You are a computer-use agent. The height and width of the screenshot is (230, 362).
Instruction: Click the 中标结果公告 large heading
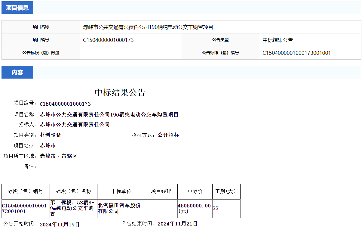pos(120,92)
